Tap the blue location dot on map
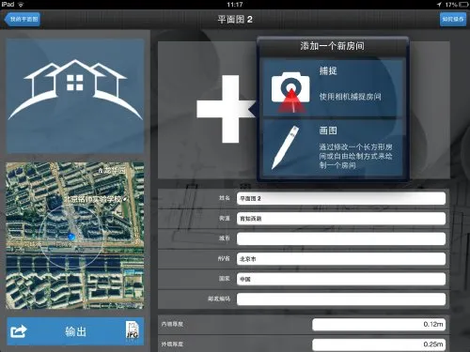The image size is (470, 352). pyautogui.click(x=71, y=237)
